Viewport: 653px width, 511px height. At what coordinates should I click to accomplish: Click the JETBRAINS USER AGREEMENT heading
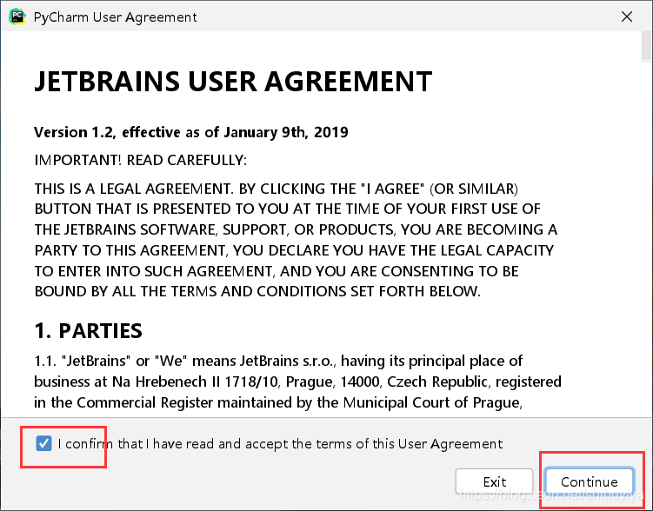233,81
